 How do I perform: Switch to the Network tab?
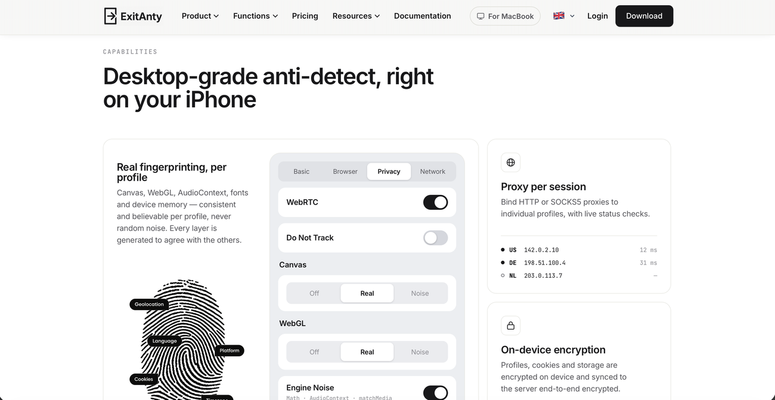[x=433, y=171]
